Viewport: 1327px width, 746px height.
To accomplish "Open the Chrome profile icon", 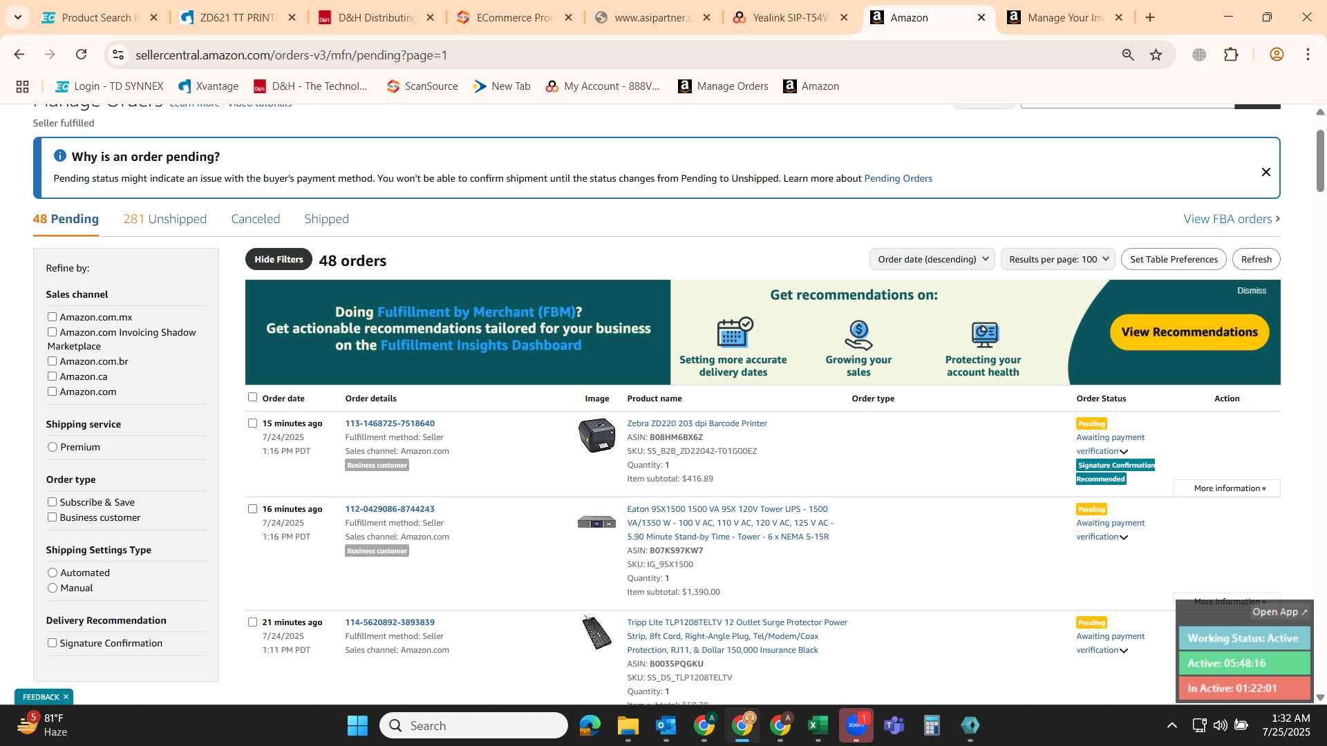I will click(x=1277, y=55).
